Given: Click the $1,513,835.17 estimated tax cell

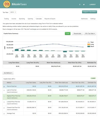Looking at the screenshot, I should click(92, 107).
